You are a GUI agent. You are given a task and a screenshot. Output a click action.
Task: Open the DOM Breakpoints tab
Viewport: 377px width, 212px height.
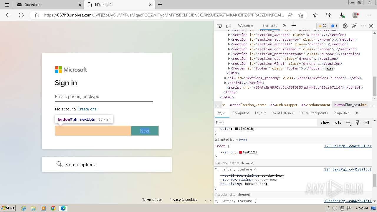314,113
